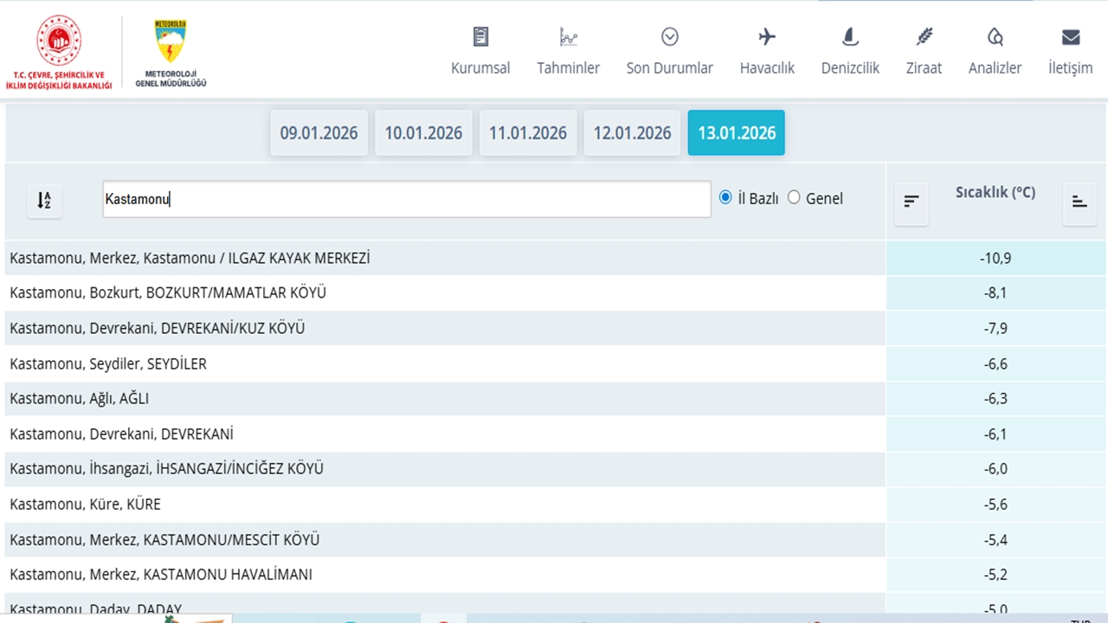Switch to the 09.01.2026 date tab
This screenshot has height=623, width=1108.
tap(319, 133)
